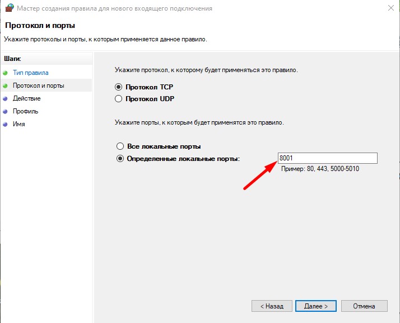The height and width of the screenshot is (323, 400).
Task: Select the Протокол TCP radio button
Action: 118,87
